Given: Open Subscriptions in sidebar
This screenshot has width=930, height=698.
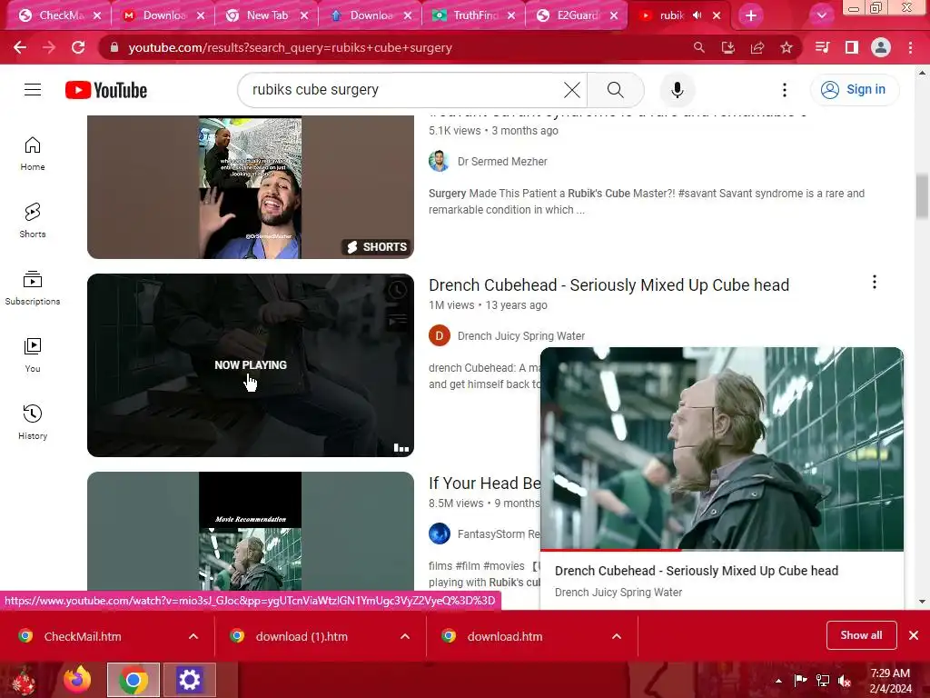Looking at the screenshot, I should [x=33, y=288].
